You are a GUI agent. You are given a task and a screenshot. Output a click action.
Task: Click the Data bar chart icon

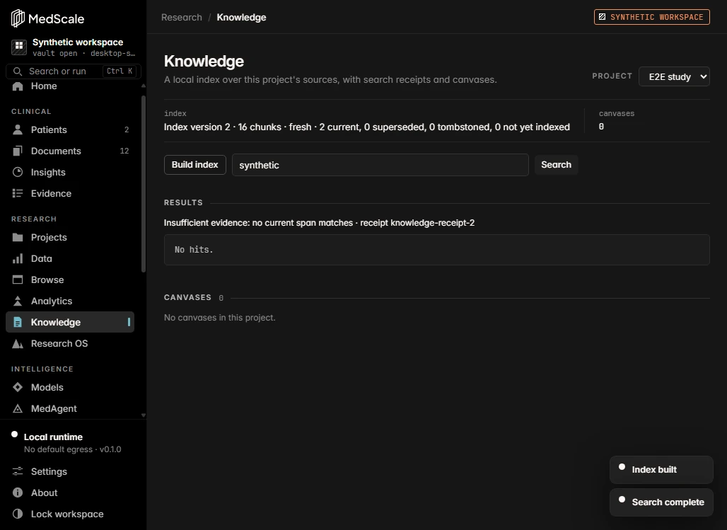click(x=18, y=258)
